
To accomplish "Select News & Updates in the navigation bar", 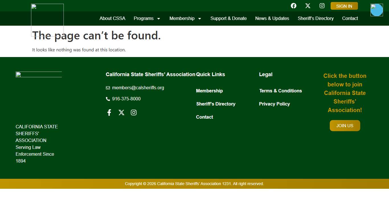I will click(x=272, y=18).
